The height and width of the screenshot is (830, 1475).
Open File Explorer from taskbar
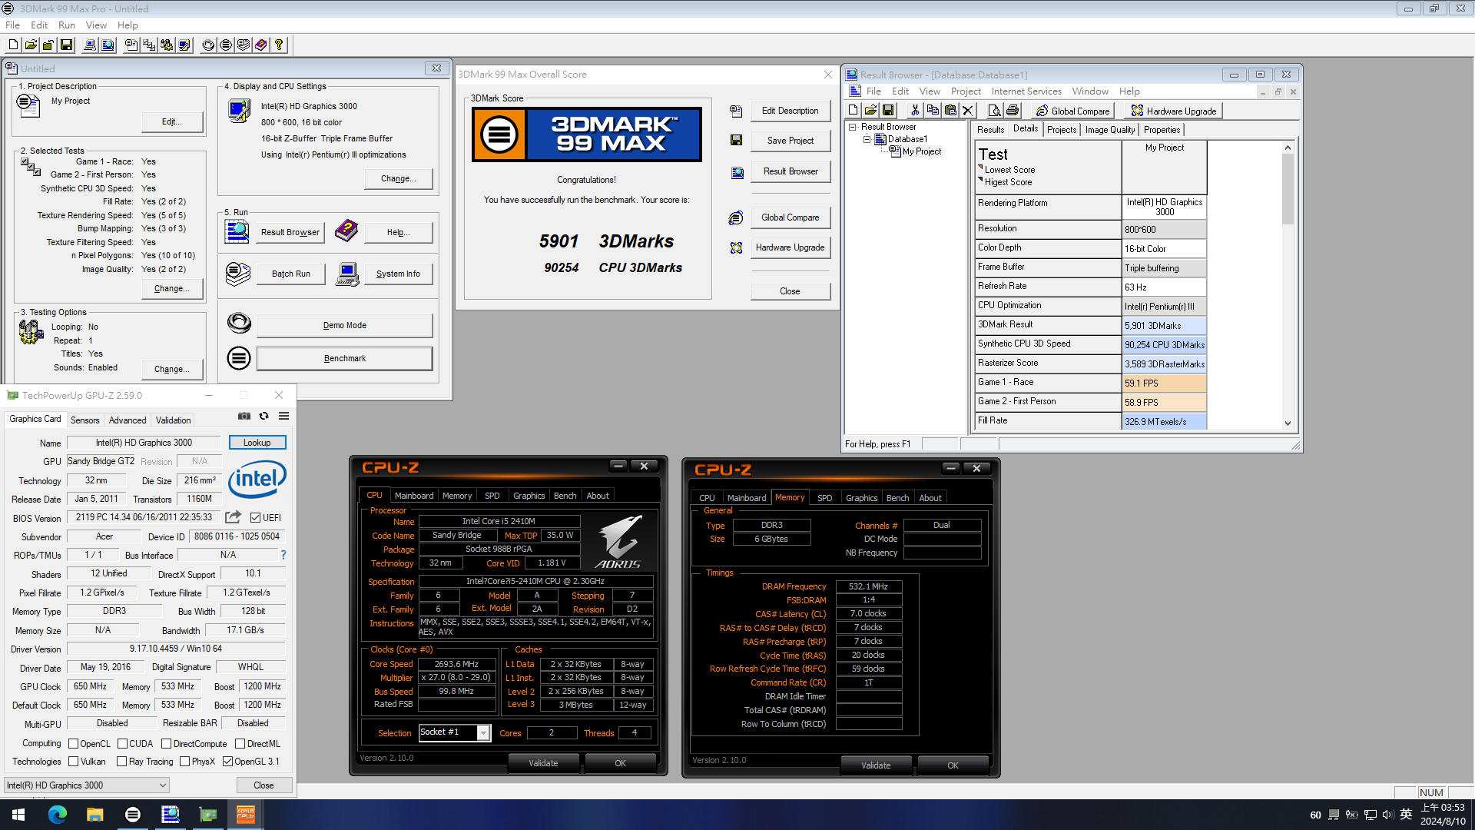point(94,815)
